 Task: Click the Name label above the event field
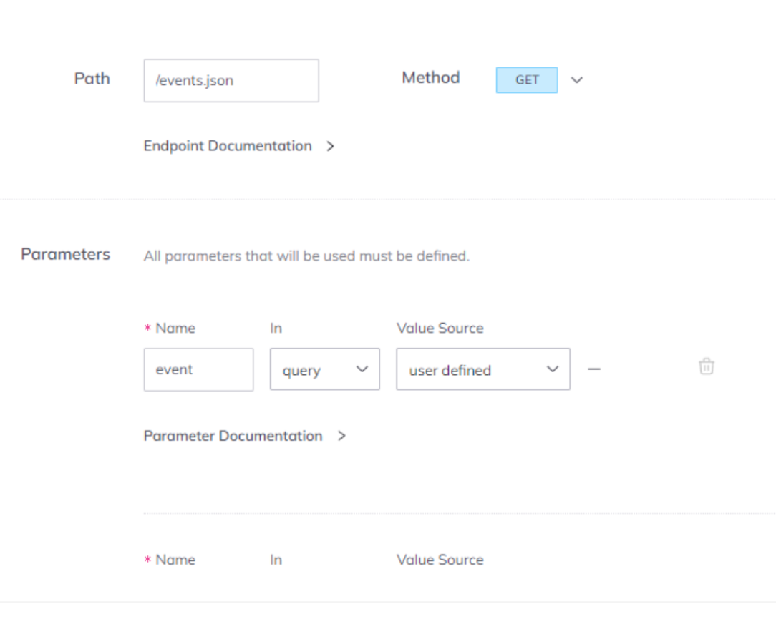click(175, 329)
